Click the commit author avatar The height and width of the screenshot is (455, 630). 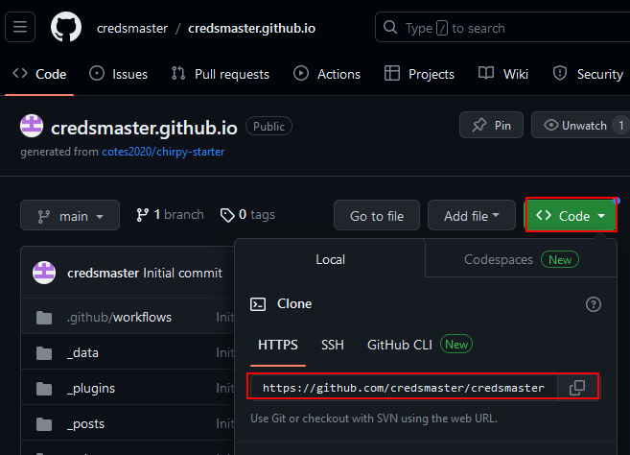pyautogui.click(x=44, y=273)
